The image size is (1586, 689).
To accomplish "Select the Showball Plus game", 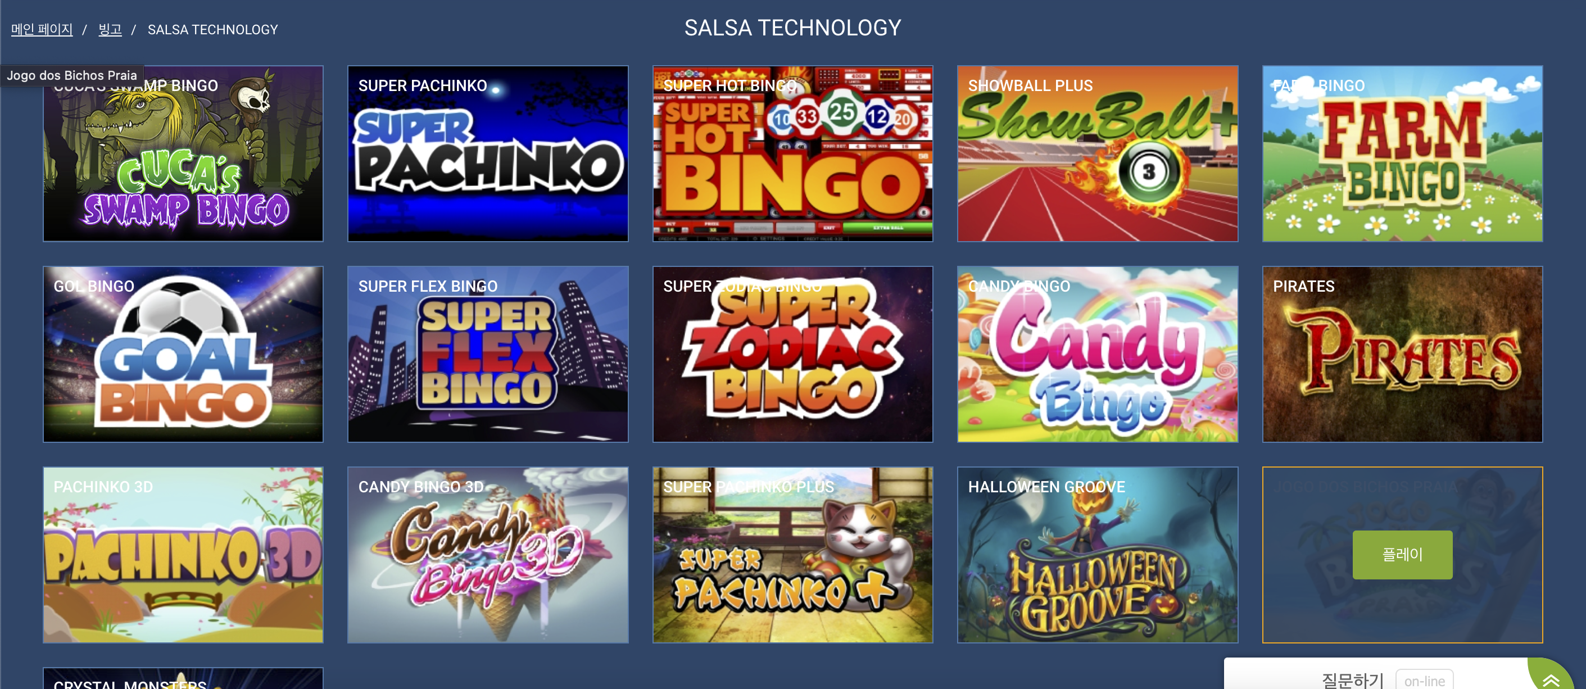I will [x=1097, y=153].
